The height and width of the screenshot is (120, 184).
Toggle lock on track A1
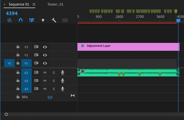click(18, 72)
